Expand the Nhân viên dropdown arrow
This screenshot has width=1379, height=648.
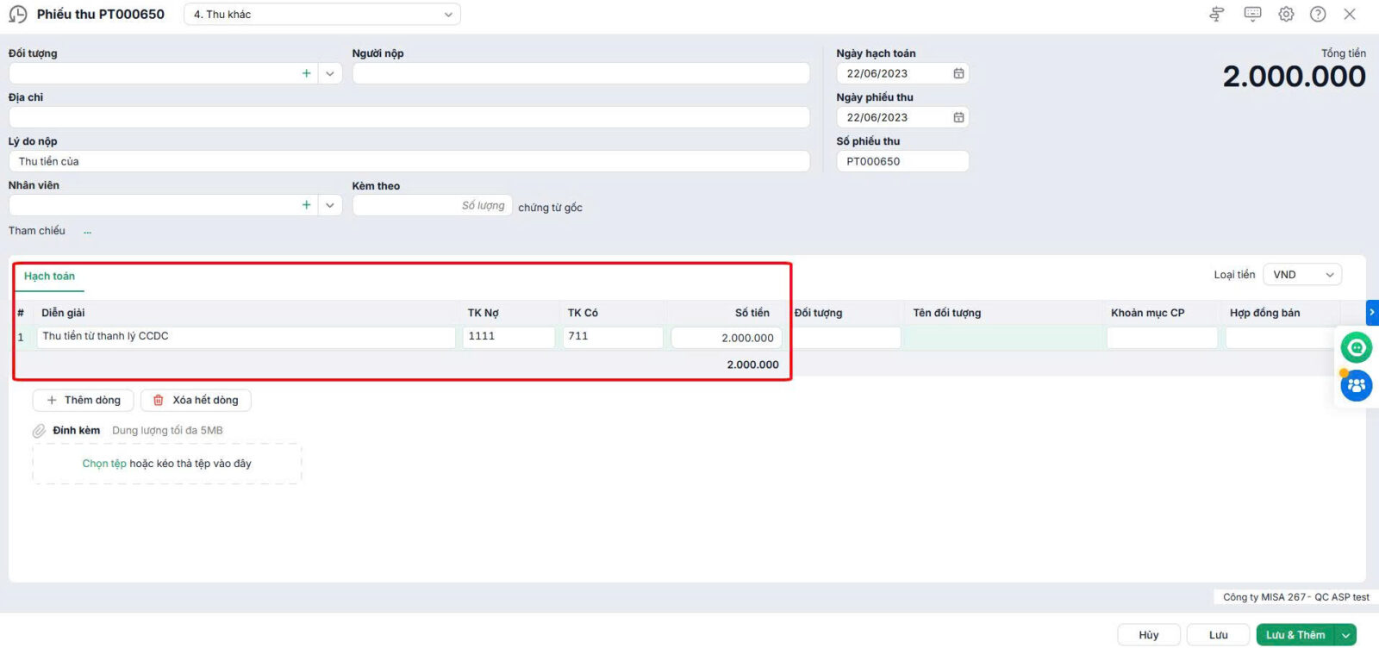[x=330, y=205]
